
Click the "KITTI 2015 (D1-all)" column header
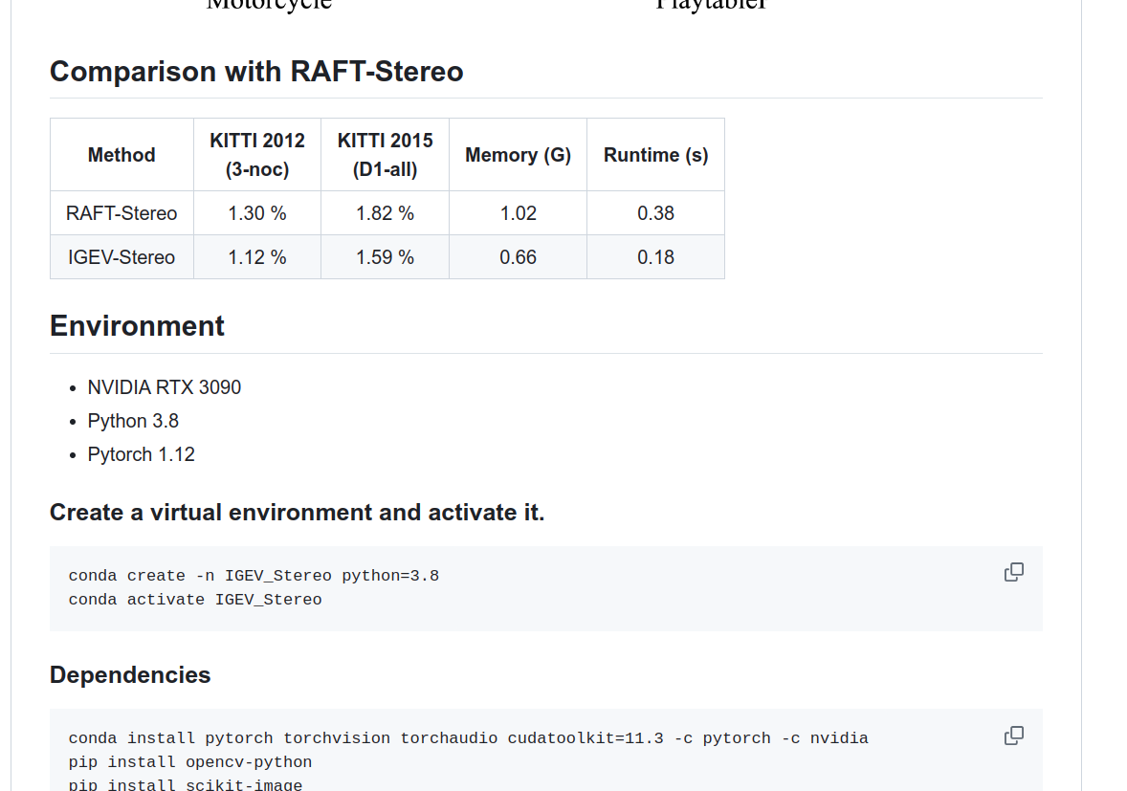tap(385, 155)
